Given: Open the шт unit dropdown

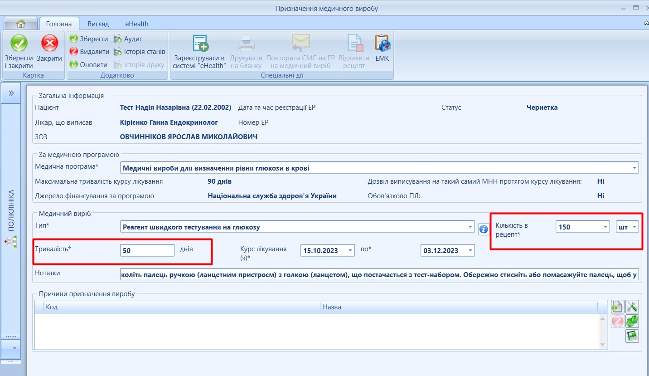Looking at the screenshot, I should pyautogui.click(x=634, y=227).
